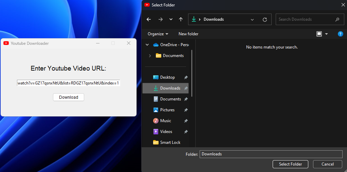The width and height of the screenshot is (347, 172).
Task: Click pin icon beside Pictures
Action: [186, 110]
